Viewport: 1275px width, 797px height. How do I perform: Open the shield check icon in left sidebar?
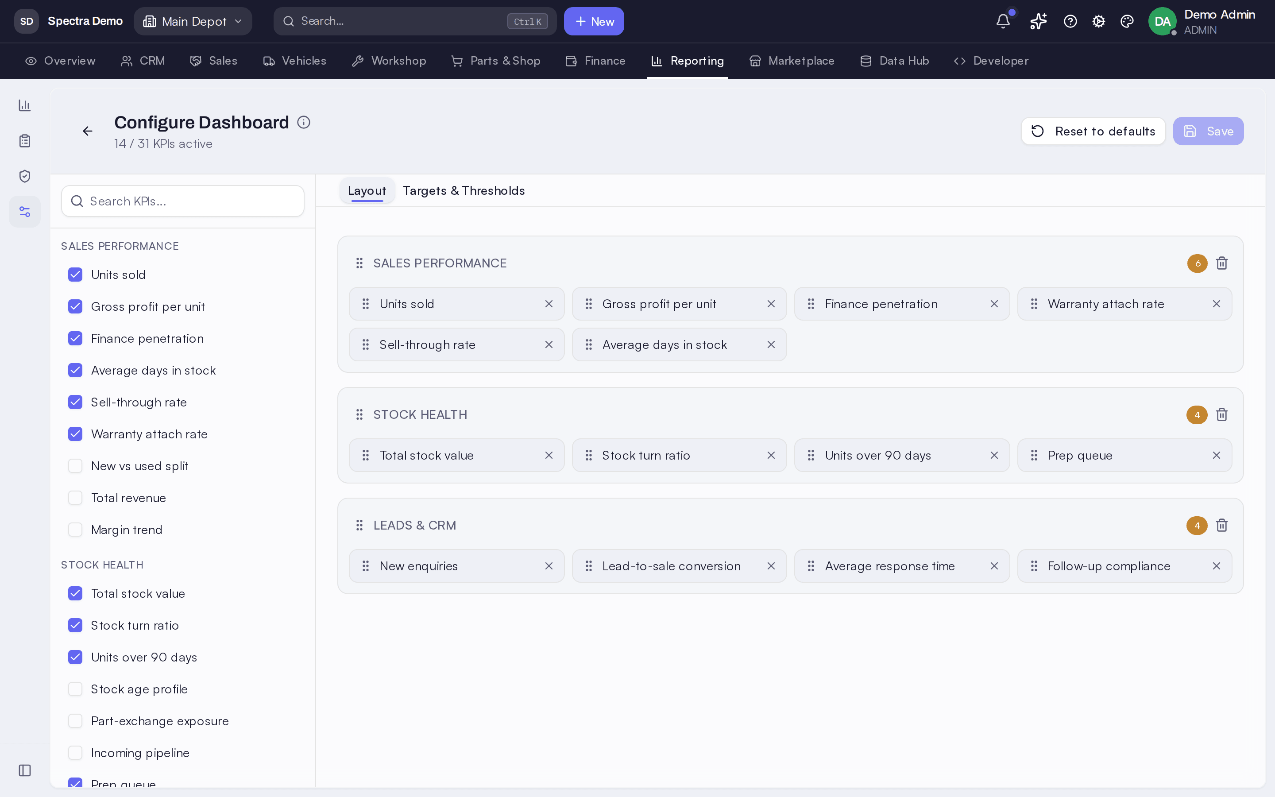coord(25,176)
